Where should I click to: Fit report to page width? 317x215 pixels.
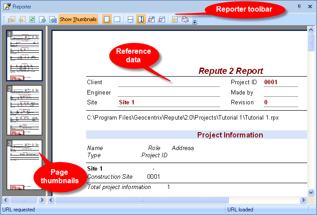coord(130,20)
